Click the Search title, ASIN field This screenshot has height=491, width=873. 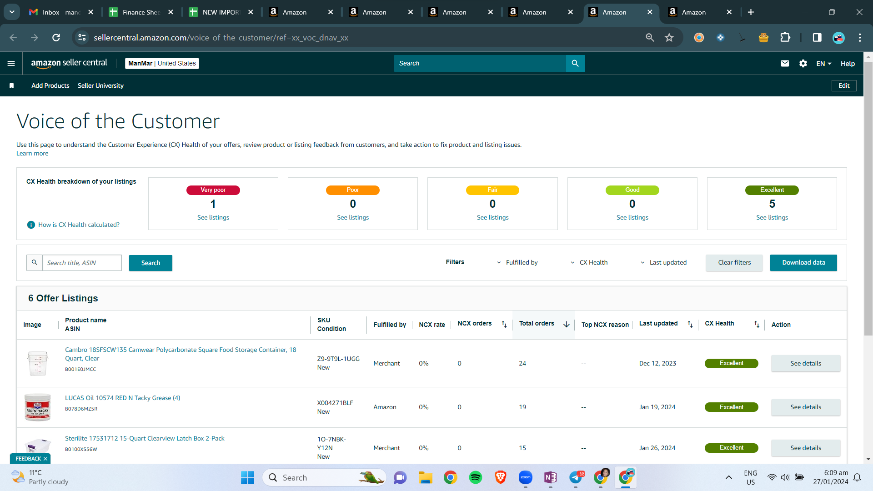(x=82, y=263)
